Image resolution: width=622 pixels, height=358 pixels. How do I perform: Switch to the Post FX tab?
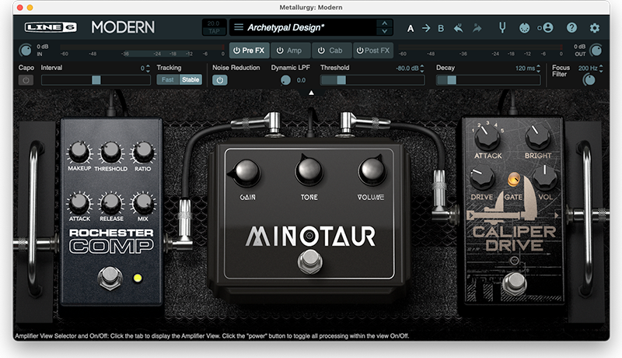(373, 51)
